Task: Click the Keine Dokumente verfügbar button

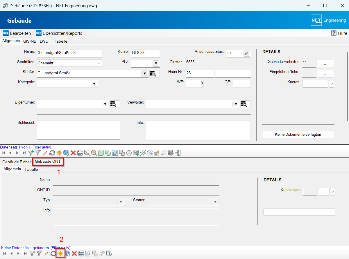Action: [298, 135]
